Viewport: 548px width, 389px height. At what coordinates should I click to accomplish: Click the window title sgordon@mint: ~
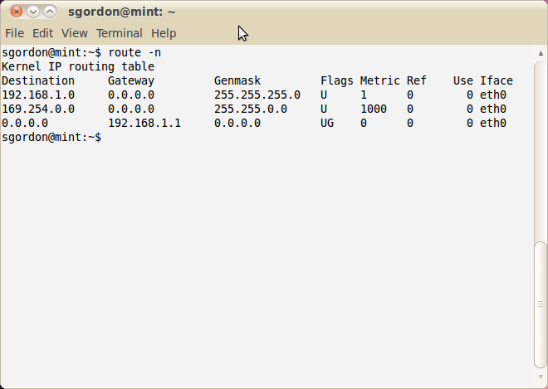[121, 12]
